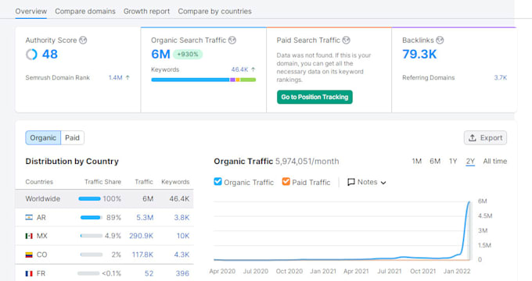Click the Traffic Share column header
This screenshot has width=532, height=281.
[102, 182]
